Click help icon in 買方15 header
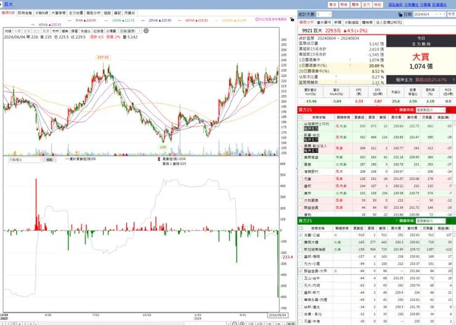The image size is (456, 325). pyautogui.click(x=396, y=110)
